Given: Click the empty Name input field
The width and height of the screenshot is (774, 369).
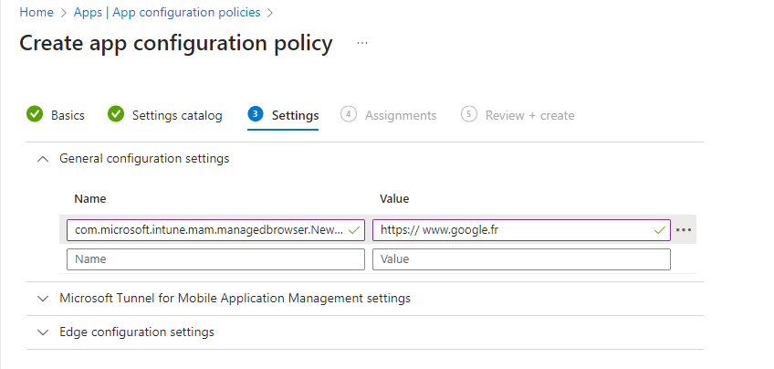Looking at the screenshot, I should [x=215, y=259].
